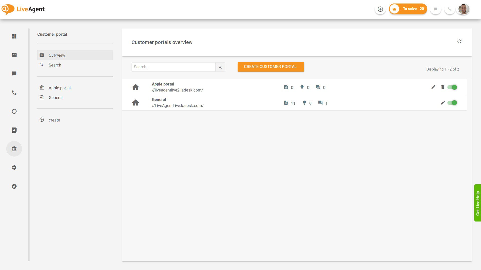Click CREATE CUSTOMER PORTAL button
Viewport: 481px width, 270px height.
271,66
